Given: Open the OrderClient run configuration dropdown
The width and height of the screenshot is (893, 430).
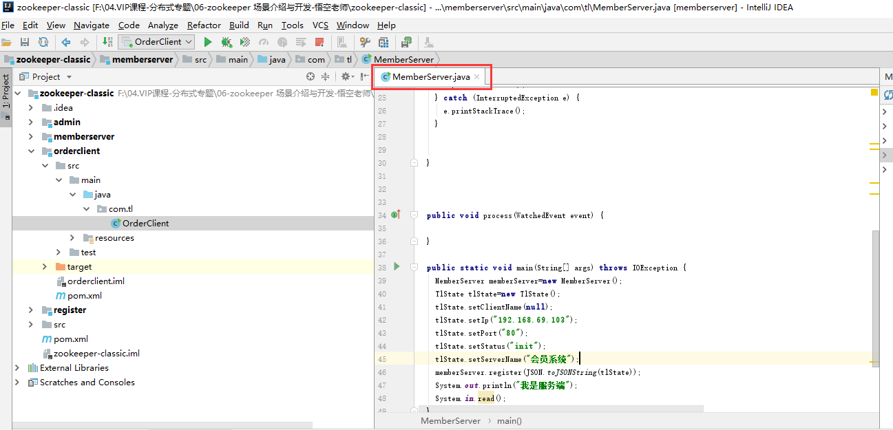Looking at the screenshot, I should pyautogui.click(x=157, y=42).
